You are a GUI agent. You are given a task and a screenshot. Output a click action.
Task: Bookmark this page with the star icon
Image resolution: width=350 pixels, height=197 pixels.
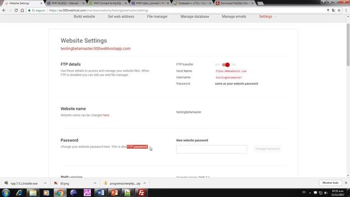[x=339, y=10]
